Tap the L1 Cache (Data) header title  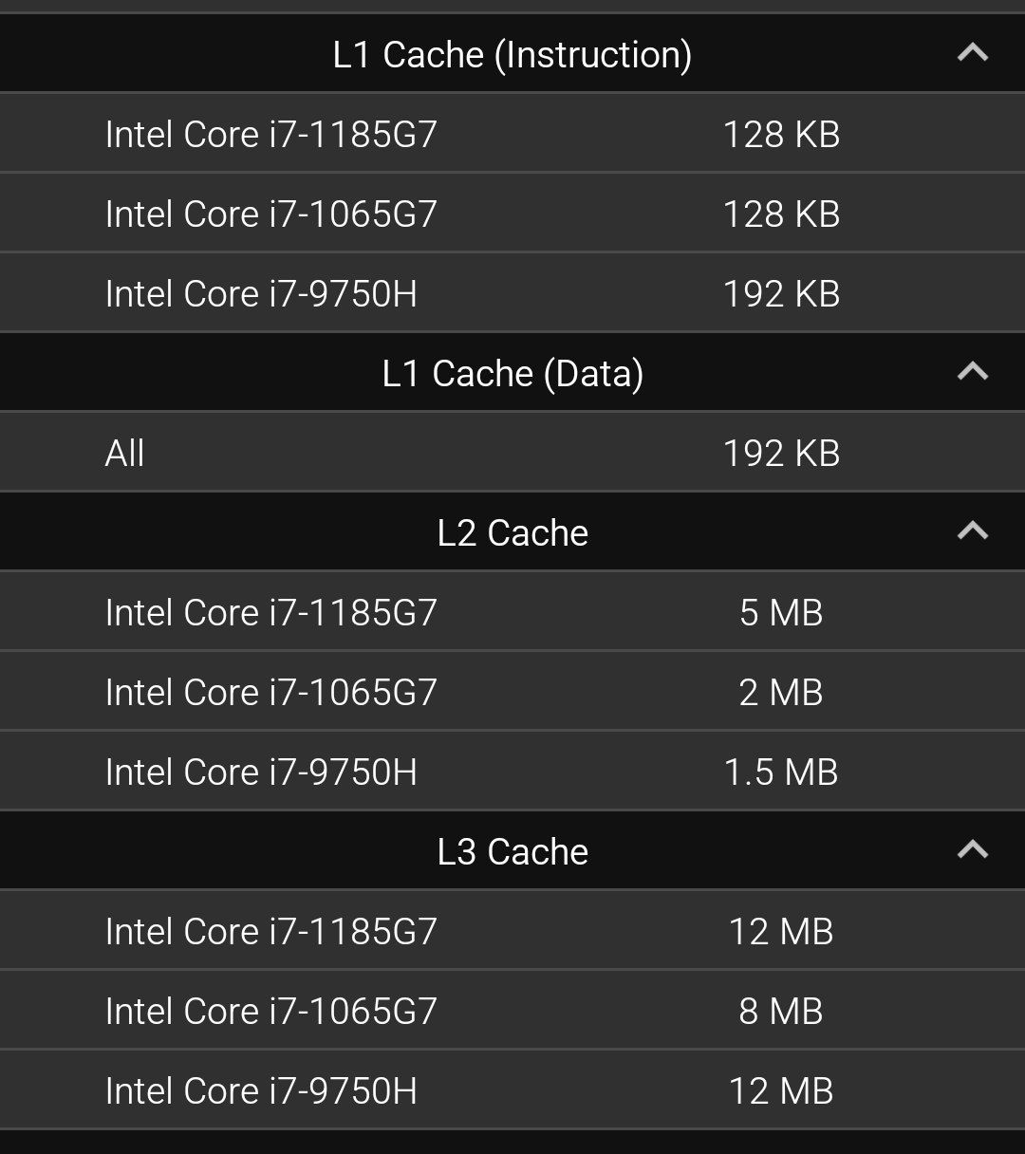[512, 374]
